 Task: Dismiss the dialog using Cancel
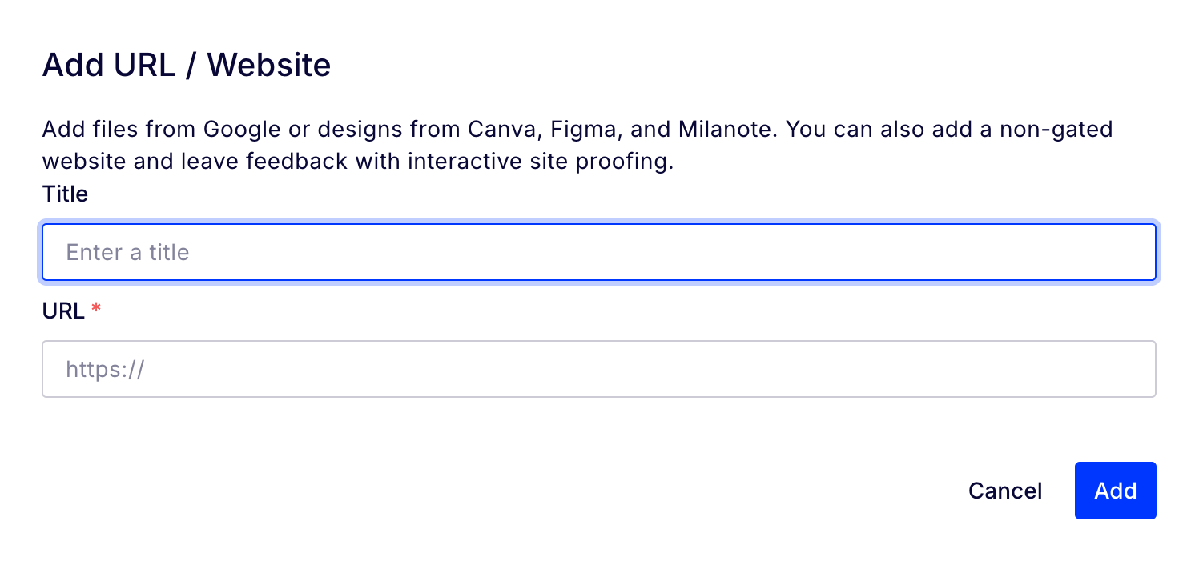(x=1004, y=491)
